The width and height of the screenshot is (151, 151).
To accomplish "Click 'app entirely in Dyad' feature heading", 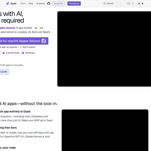I will pyautogui.click(x=17, y=111).
